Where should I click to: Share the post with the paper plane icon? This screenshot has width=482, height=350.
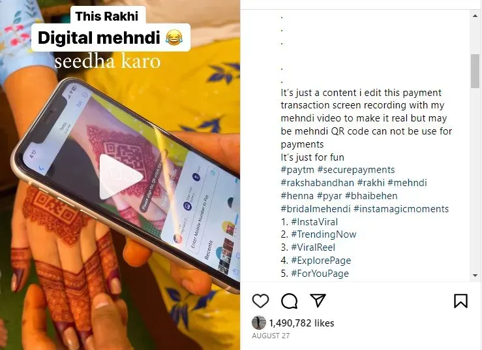(318, 300)
